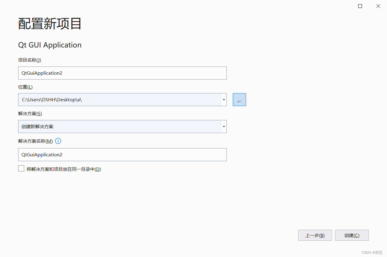Click the 解决方案(S) label
387x257 pixels.
[x=30, y=114]
